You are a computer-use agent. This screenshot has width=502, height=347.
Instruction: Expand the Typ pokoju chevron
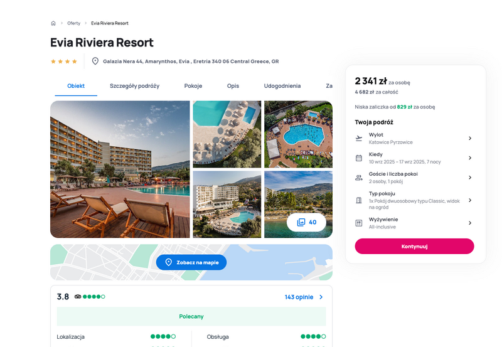point(470,200)
